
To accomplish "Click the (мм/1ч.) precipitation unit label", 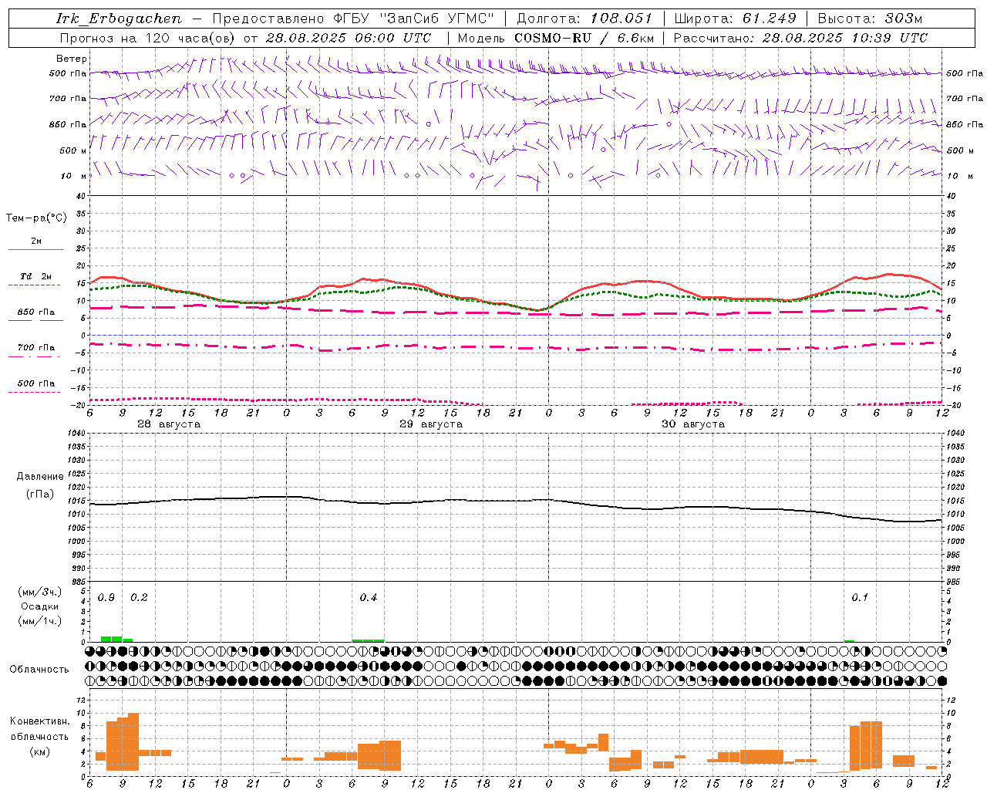I will pyautogui.click(x=40, y=621).
